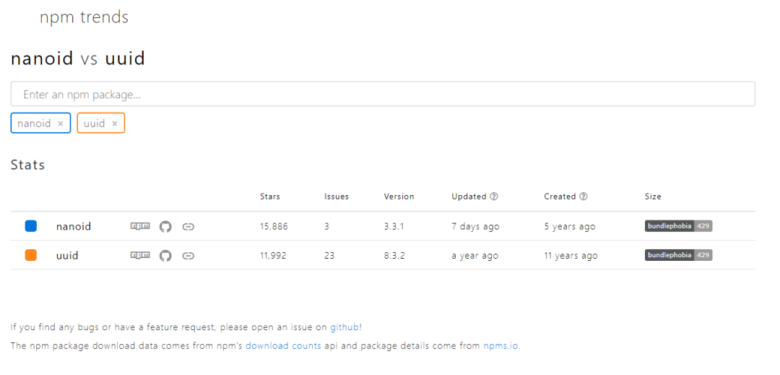This screenshot has height=375, width=780.
Task: Click the orange uuid color swatch
Action: click(31, 255)
